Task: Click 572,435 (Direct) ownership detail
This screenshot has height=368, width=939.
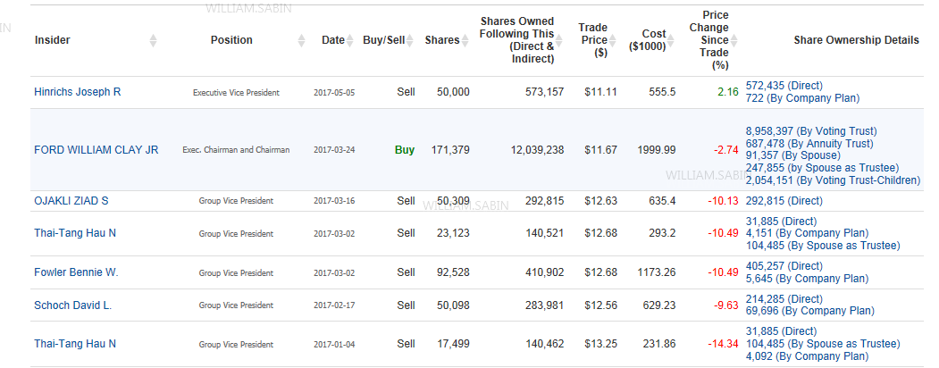Action: click(x=784, y=86)
